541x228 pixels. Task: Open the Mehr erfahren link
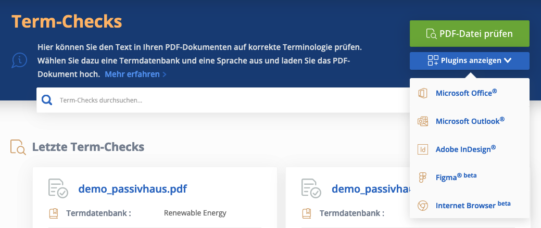coord(135,74)
